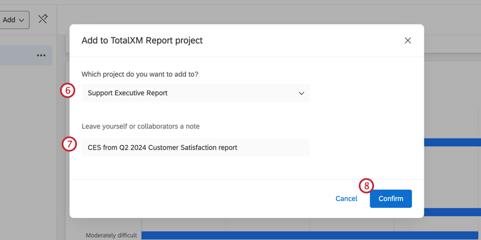Click the Leave yourself or collaborators a note label
The image size is (481, 240).
coord(140,126)
